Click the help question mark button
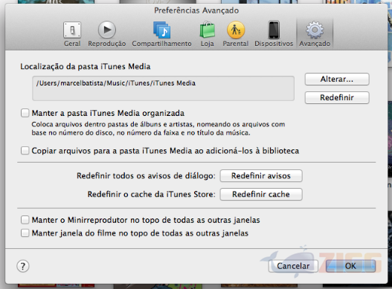 point(23,266)
